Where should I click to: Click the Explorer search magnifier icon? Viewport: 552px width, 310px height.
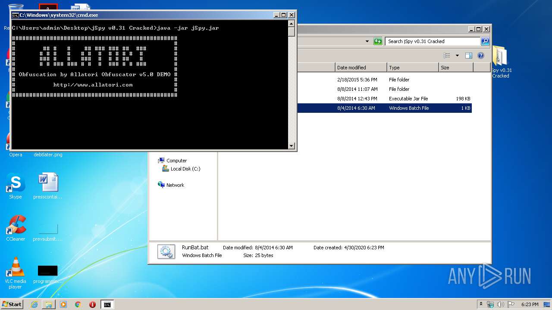[485, 41]
